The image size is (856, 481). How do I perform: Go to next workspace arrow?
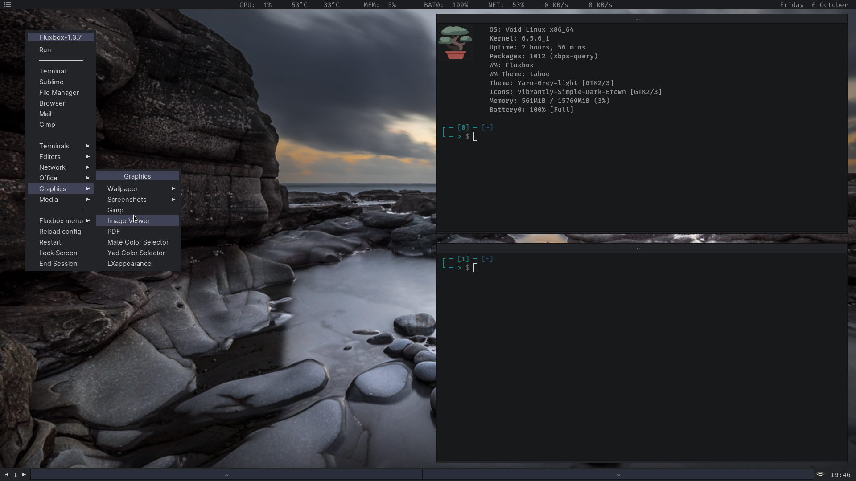click(x=24, y=475)
